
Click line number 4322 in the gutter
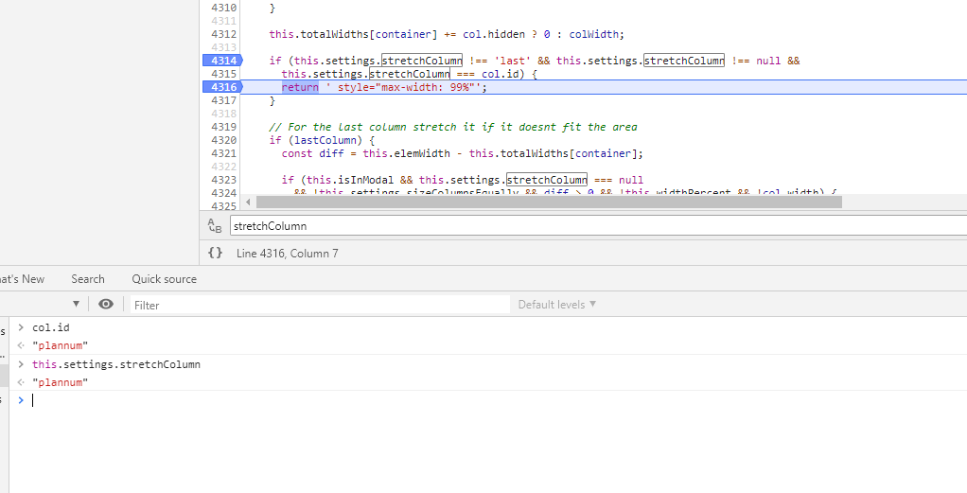(x=223, y=167)
